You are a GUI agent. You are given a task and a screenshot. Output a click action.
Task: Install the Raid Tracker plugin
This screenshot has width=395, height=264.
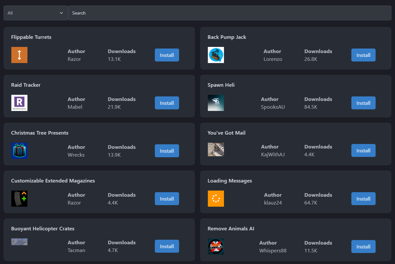(x=167, y=103)
